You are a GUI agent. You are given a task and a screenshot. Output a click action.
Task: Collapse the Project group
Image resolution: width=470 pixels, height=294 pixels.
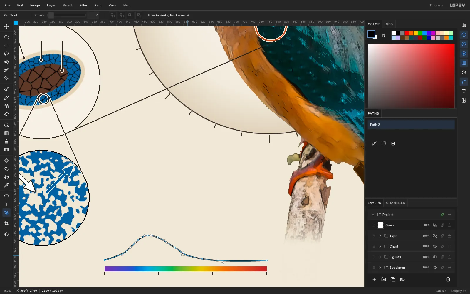[373, 215]
